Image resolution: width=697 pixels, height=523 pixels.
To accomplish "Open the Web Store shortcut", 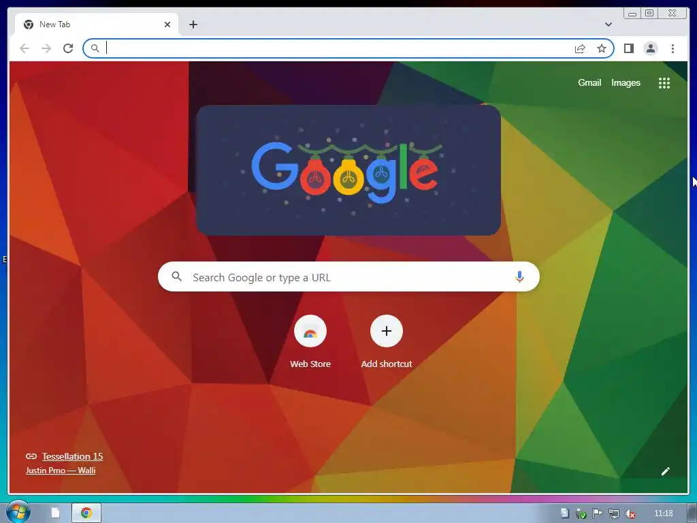I will [310, 342].
